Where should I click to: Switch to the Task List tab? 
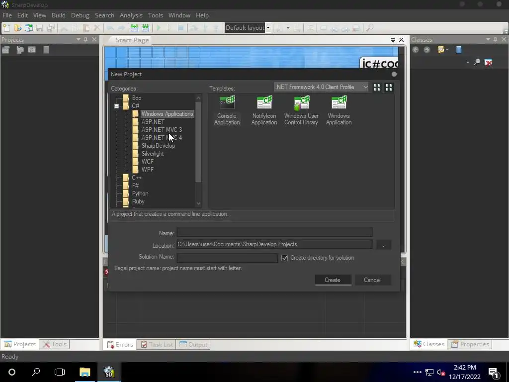(157, 345)
